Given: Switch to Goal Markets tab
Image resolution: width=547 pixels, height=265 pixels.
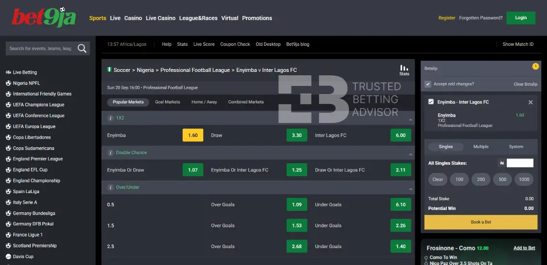Looking at the screenshot, I should coord(167,102).
